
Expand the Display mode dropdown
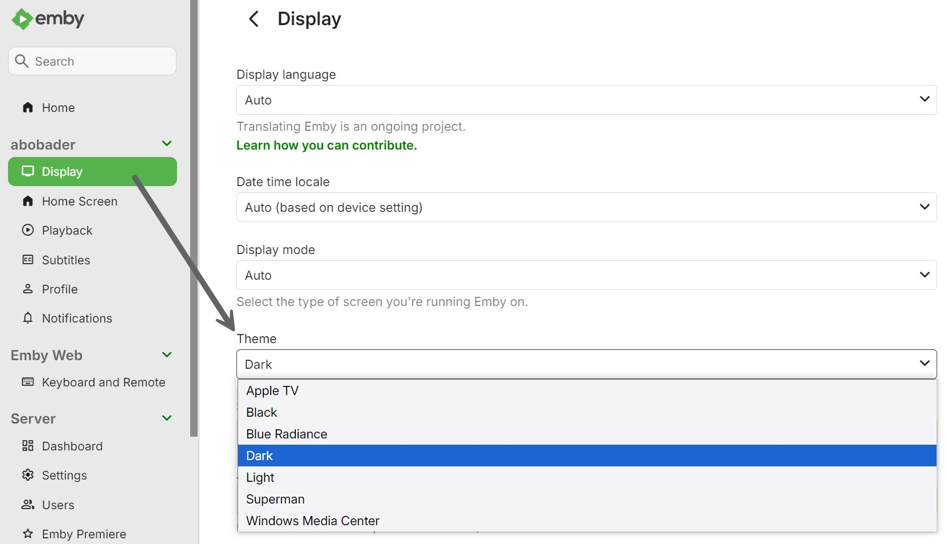[586, 275]
